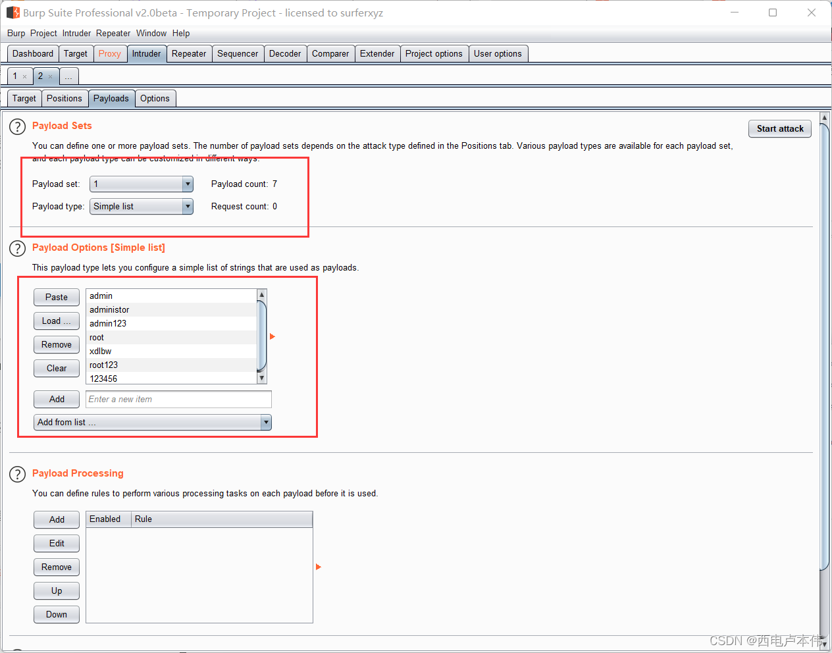Click Add button in Payload Processing
Viewport: 832px width, 653px height.
(57, 520)
